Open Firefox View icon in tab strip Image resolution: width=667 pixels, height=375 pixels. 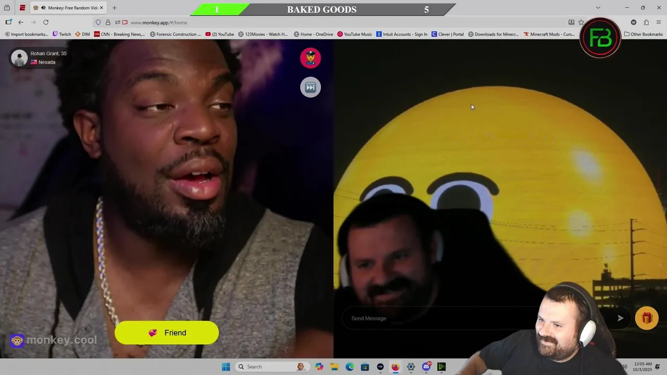[x=7, y=8]
